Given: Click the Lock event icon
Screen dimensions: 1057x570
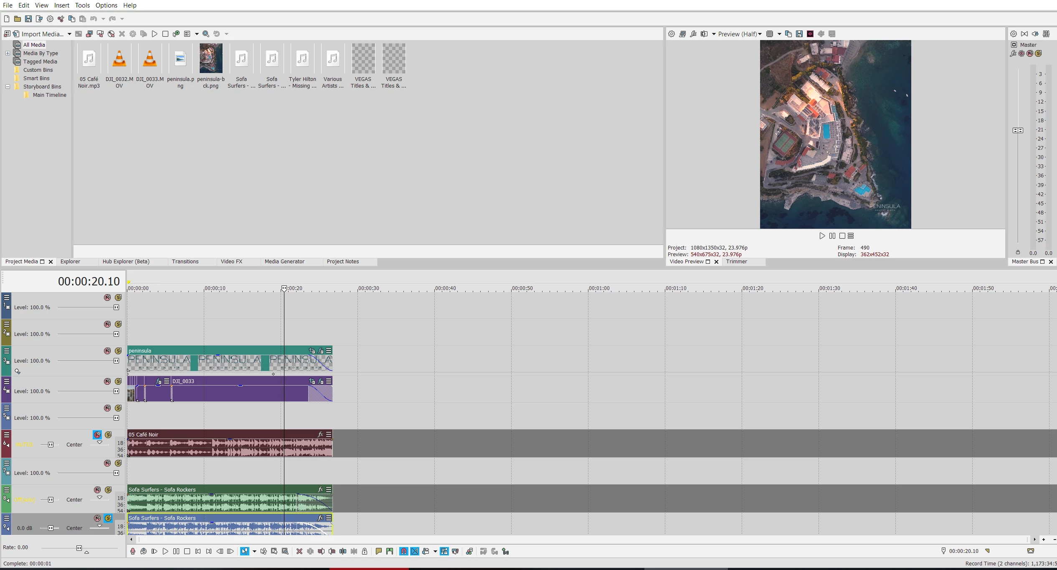Looking at the screenshot, I should pyautogui.click(x=365, y=551).
